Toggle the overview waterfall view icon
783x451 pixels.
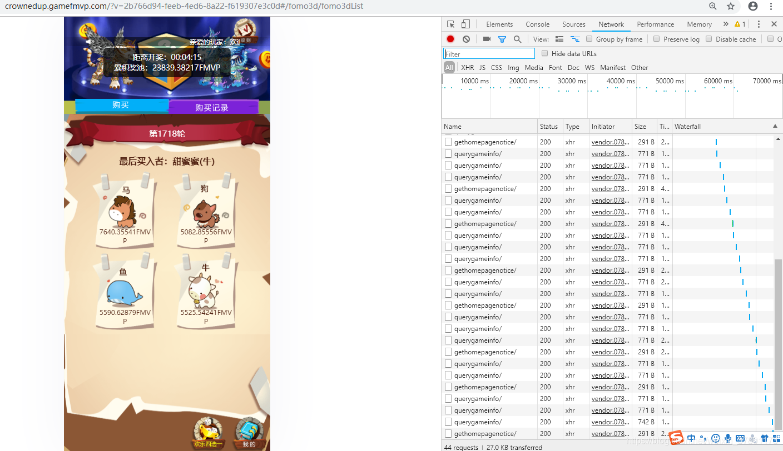coord(574,39)
